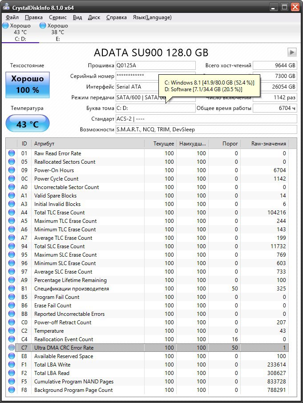
Task: Click the power-on count value 1142 раз
Action: tap(275, 97)
